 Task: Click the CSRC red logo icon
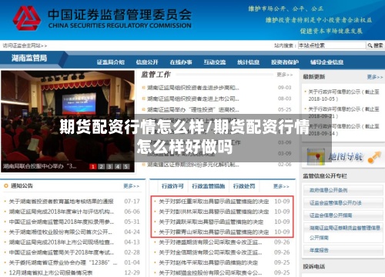coord(27,18)
